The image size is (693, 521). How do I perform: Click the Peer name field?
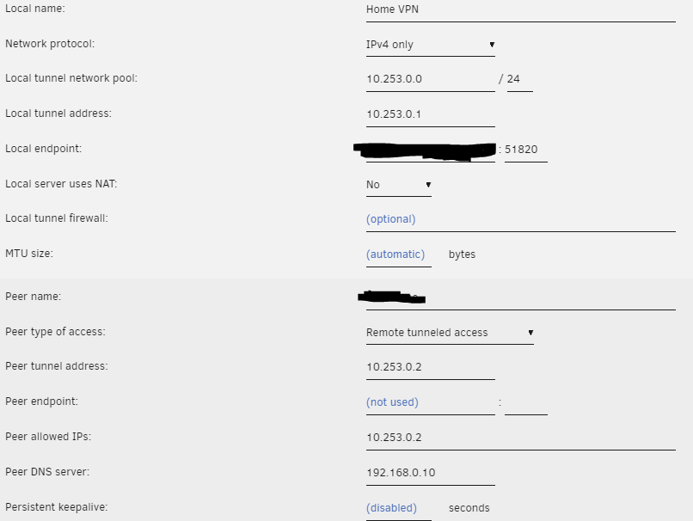(521, 297)
